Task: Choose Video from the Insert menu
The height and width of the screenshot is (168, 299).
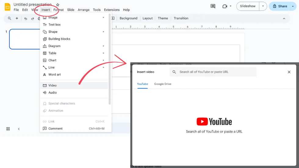Action: tap(74, 85)
